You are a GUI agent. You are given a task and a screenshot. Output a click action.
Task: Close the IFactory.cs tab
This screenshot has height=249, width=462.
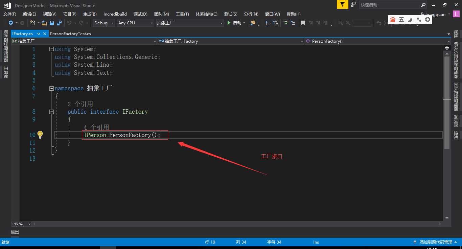pyautogui.click(x=44, y=34)
